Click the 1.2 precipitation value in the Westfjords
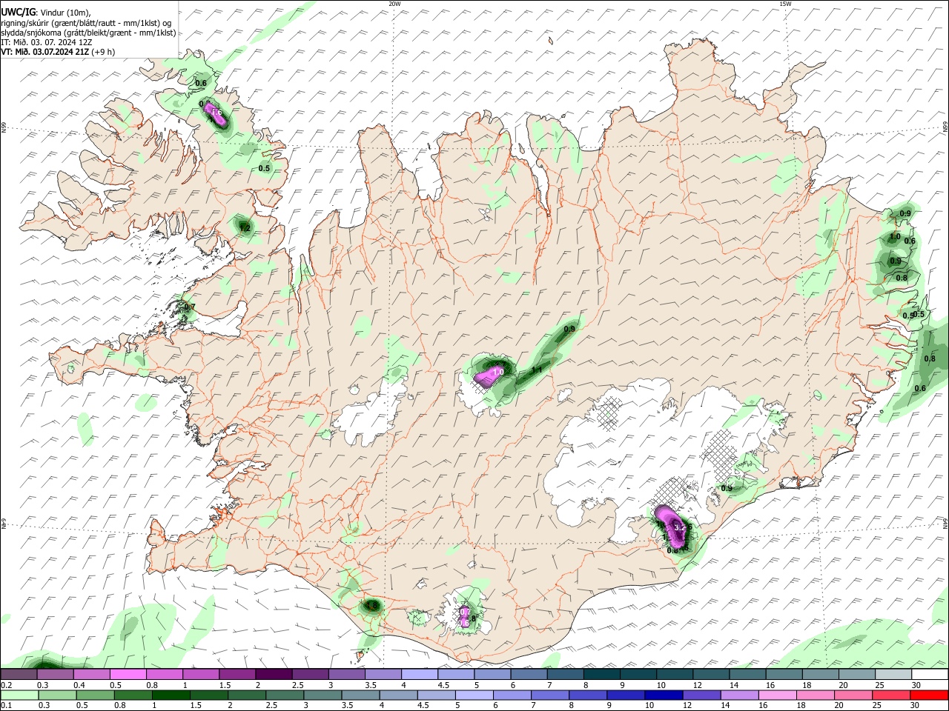This screenshot has width=949, height=711. click(x=244, y=228)
